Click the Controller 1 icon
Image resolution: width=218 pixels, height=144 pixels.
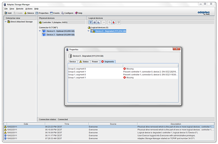pos(40,23)
